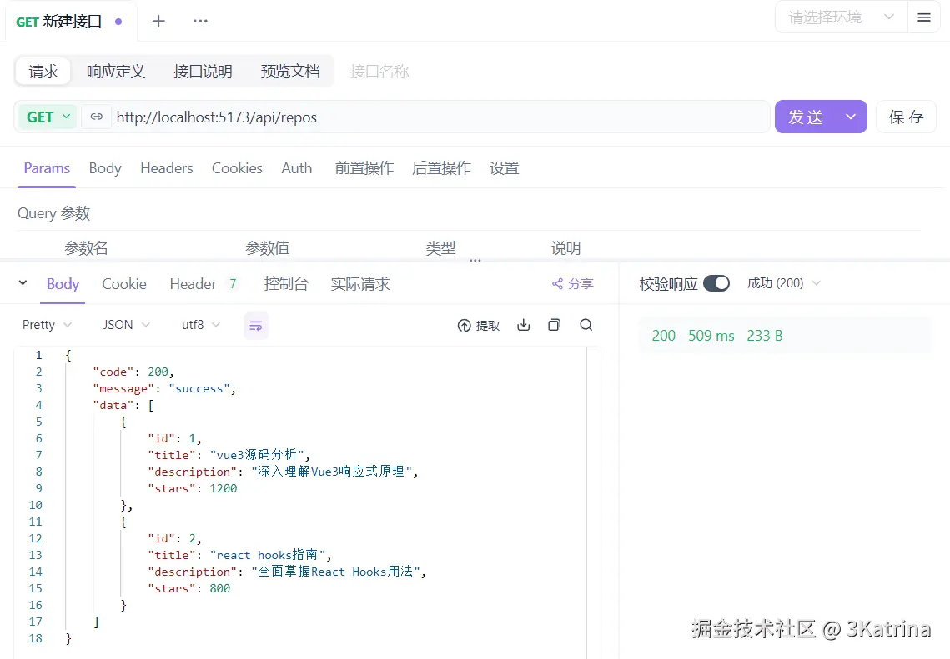Select the Cookies tab

tap(237, 168)
